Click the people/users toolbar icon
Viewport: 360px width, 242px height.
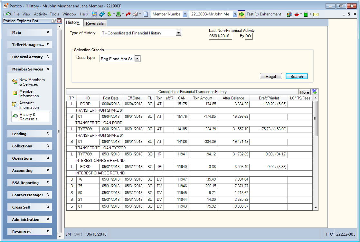pos(289,14)
